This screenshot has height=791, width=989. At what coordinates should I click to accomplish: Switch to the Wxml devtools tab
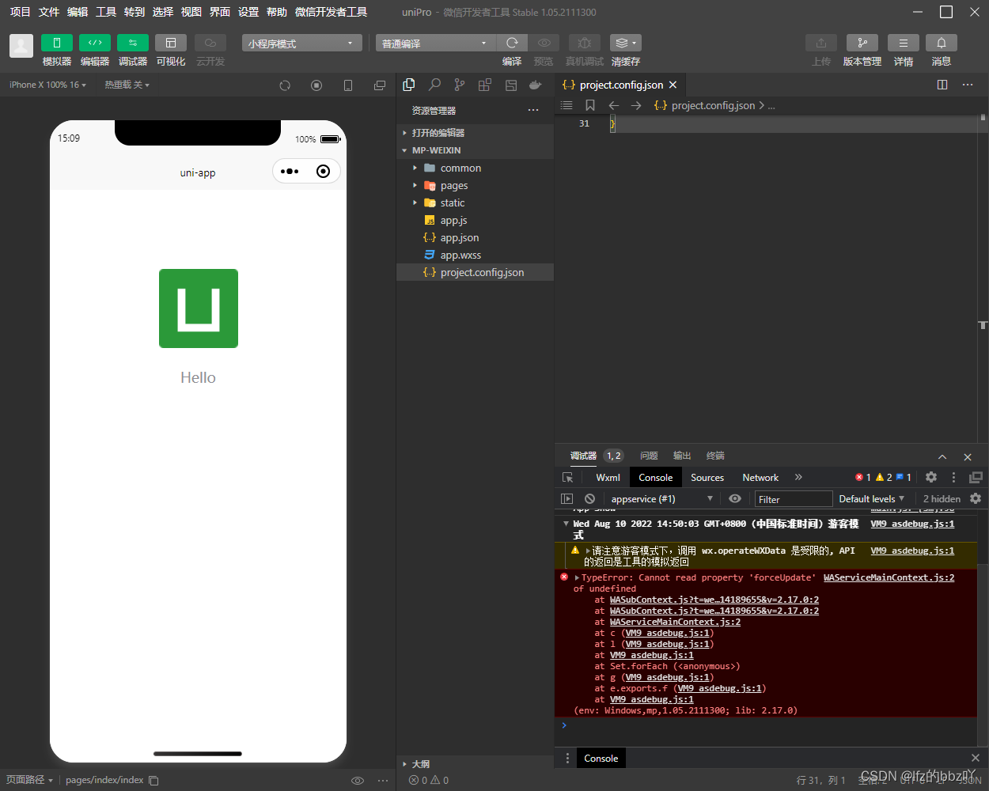pos(608,477)
